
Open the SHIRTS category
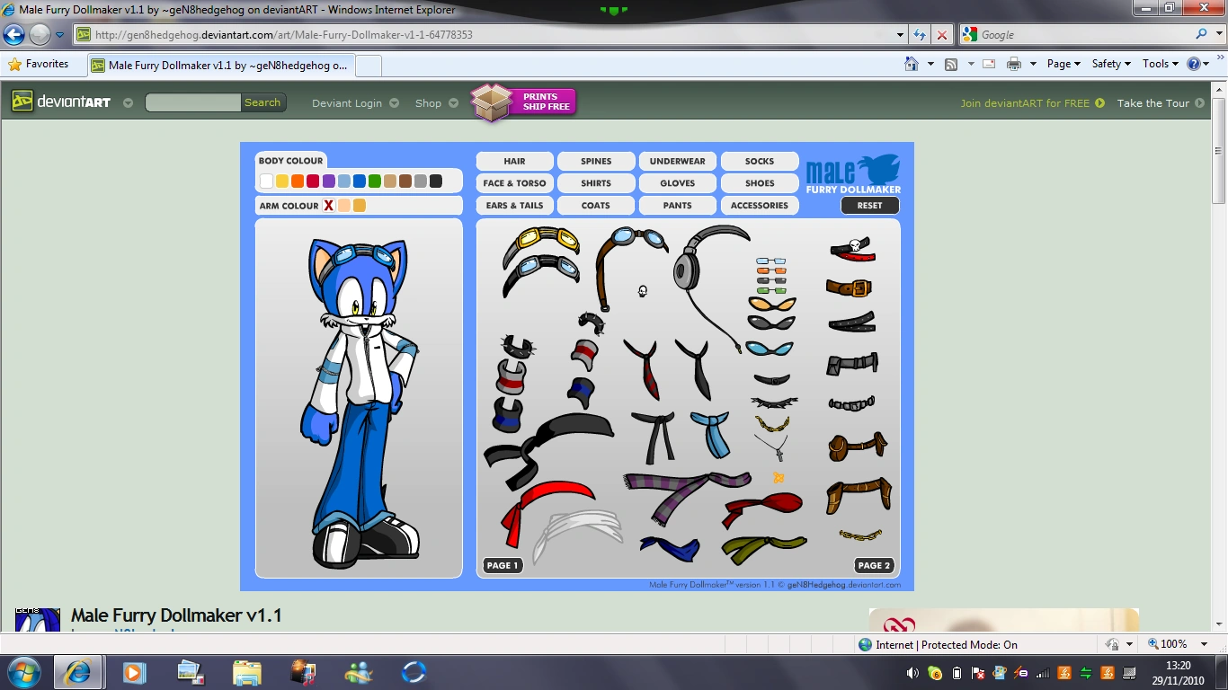596,183
